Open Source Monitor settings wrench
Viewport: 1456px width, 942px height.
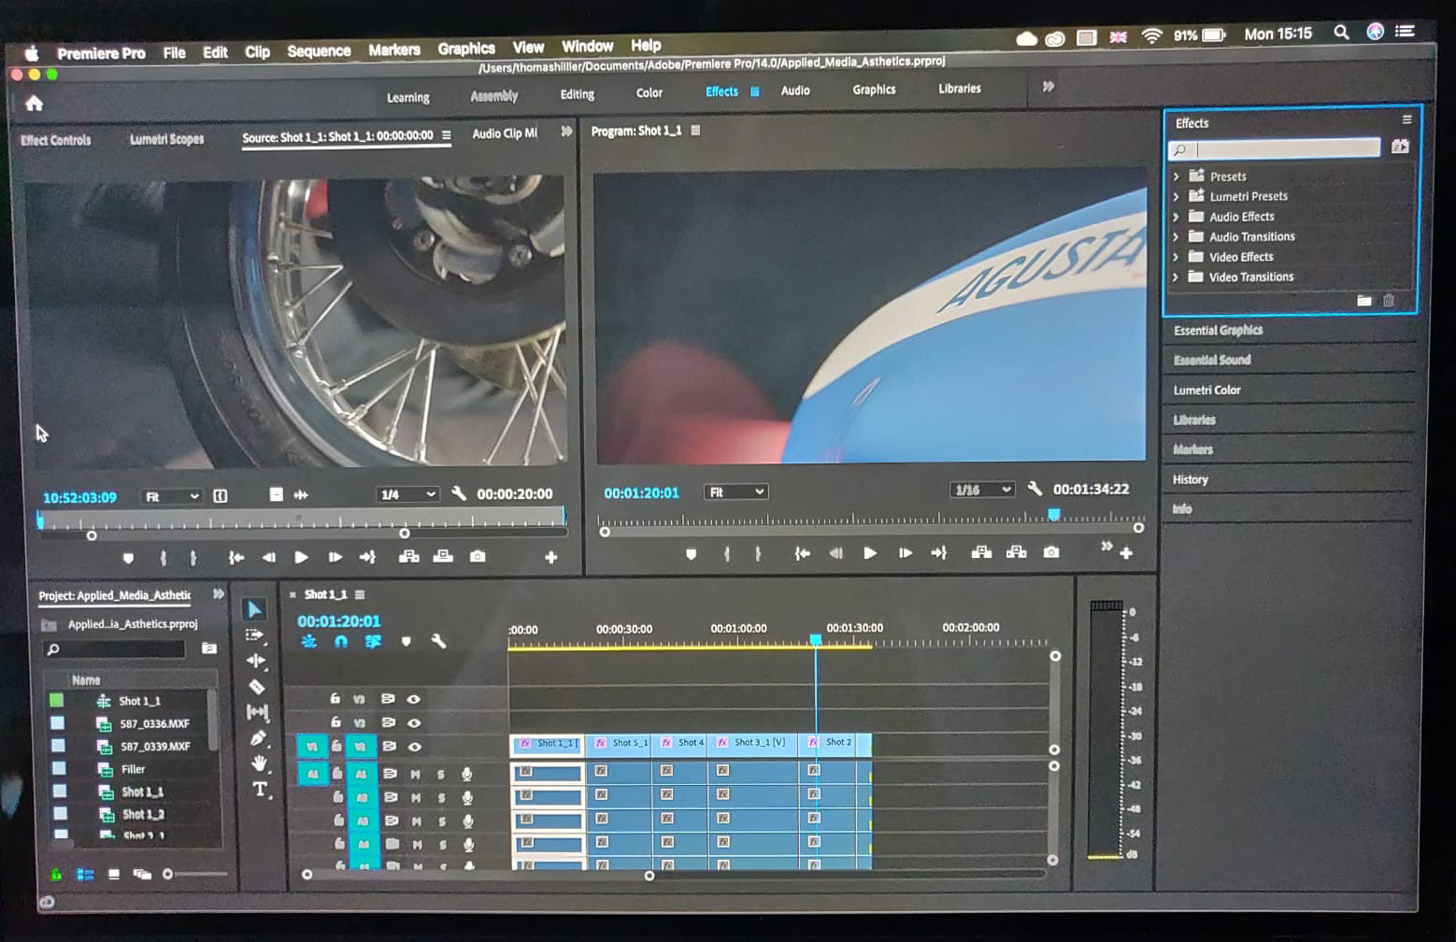[x=459, y=492]
